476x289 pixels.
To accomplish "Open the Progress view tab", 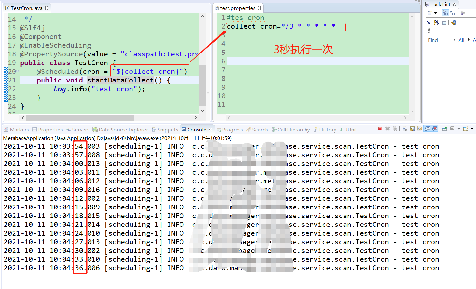I will point(229,130).
